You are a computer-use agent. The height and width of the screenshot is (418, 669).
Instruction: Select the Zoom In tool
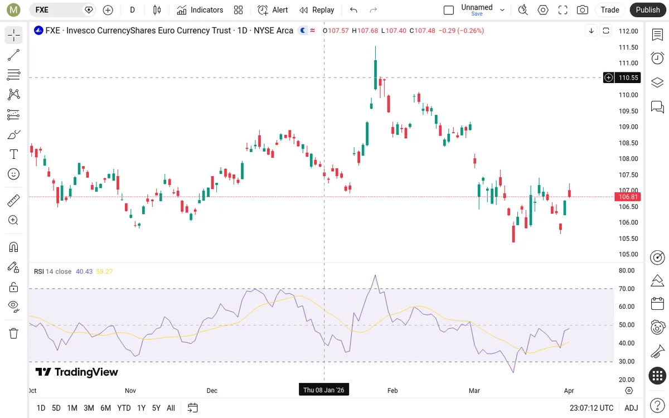(x=14, y=220)
